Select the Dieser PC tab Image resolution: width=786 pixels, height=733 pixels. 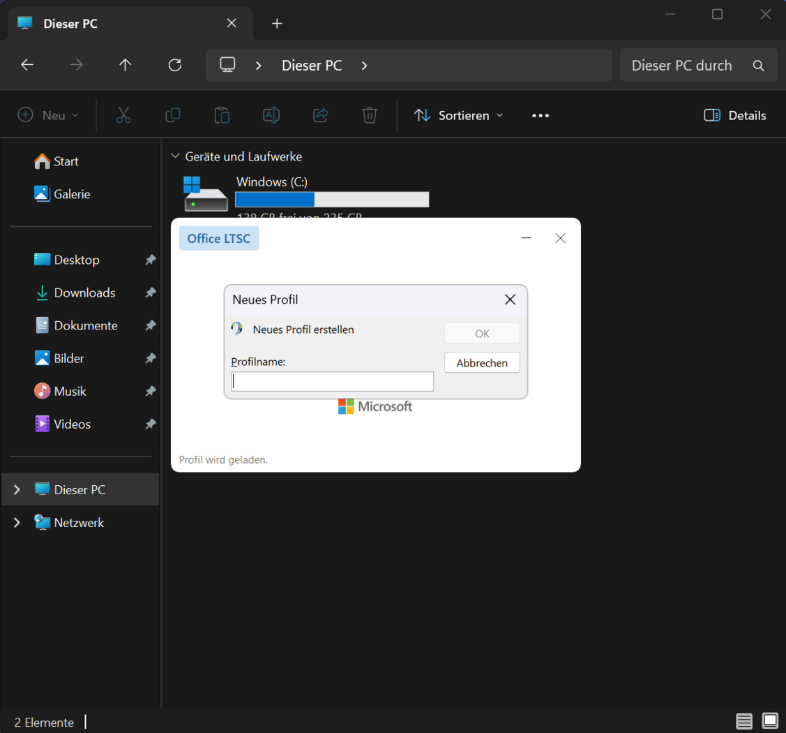tap(130, 24)
